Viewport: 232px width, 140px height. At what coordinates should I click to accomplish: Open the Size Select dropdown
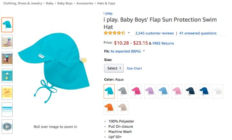pos(114,68)
